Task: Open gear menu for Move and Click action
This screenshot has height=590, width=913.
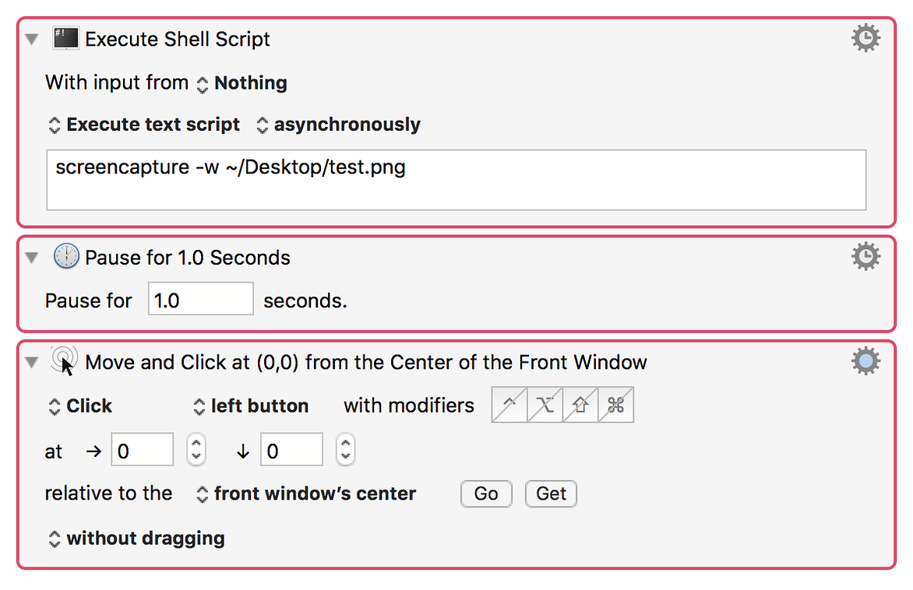Action: [x=865, y=360]
